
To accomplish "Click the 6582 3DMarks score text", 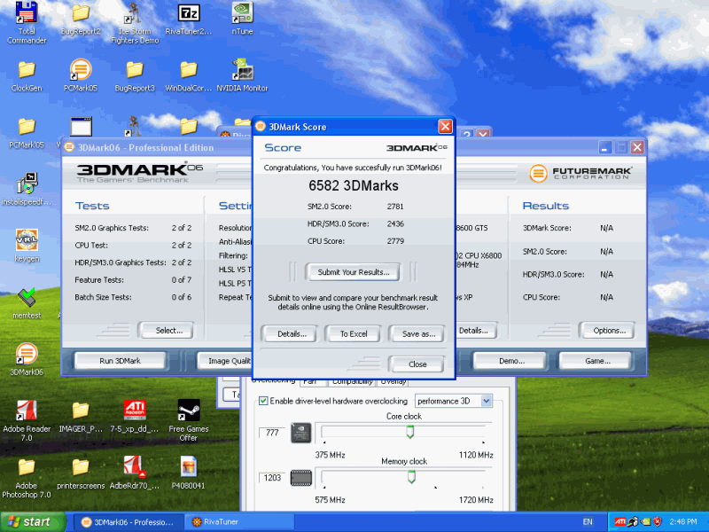I will [354, 185].
